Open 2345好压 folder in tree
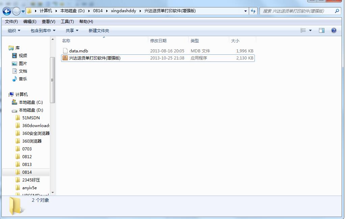Image resolution: width=347 pixels, height=219 pixels. coord(31,180)
